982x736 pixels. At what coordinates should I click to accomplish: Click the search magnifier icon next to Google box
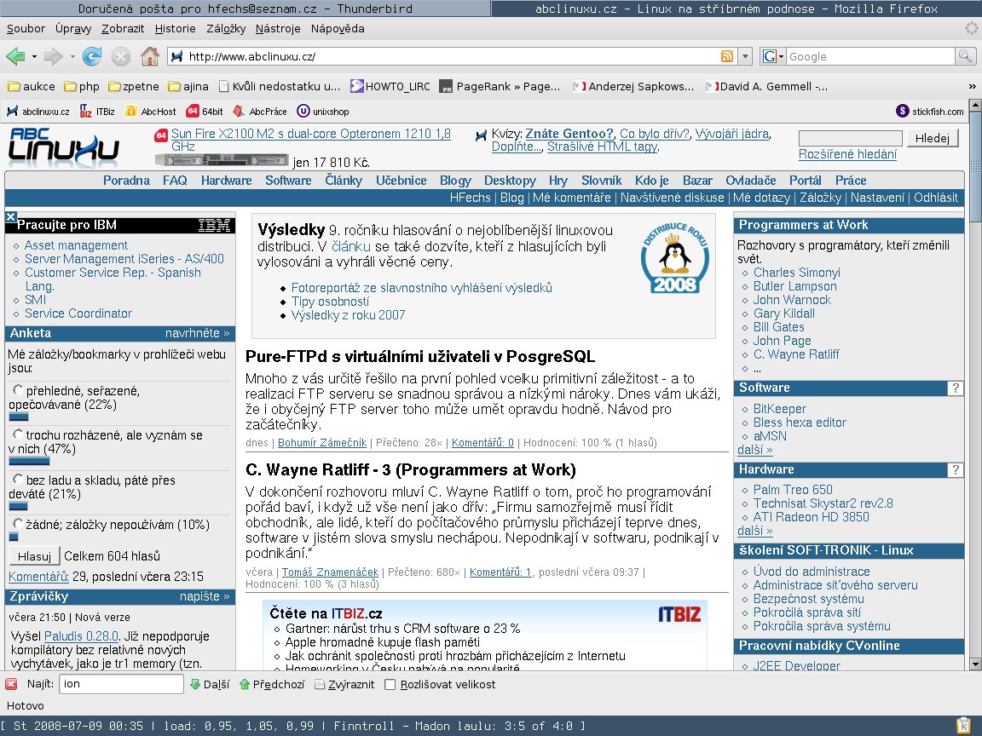click(965, 56)
